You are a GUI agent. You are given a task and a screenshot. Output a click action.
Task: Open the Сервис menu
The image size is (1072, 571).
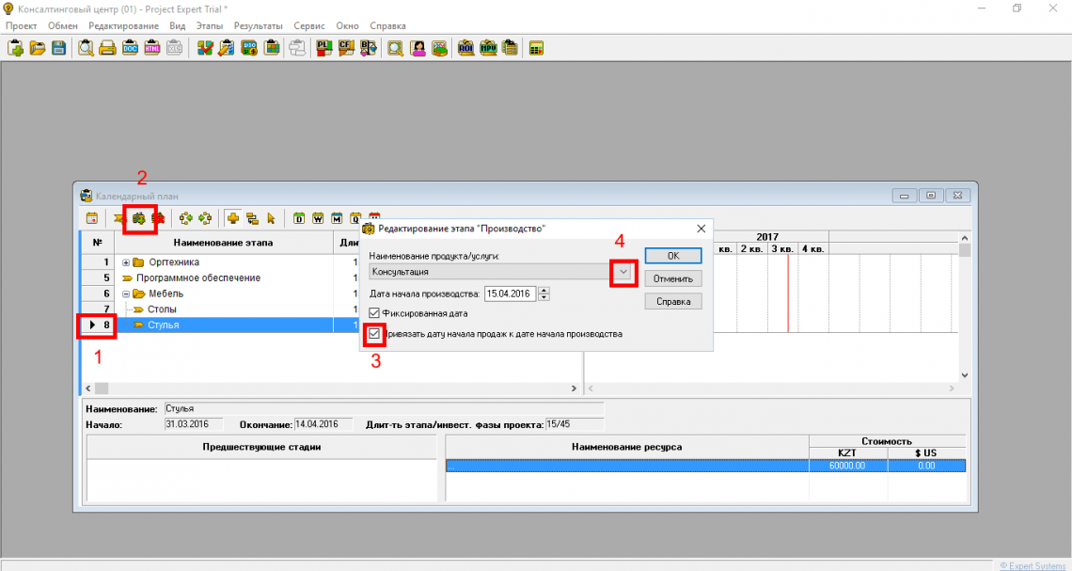(309, 26)
